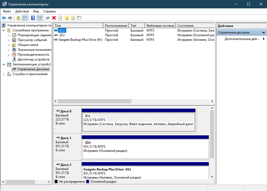
Task: Select Служебные программы in the tree
Action: coord(31,30)
